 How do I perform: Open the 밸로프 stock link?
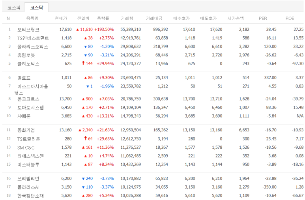pos(24,78)
